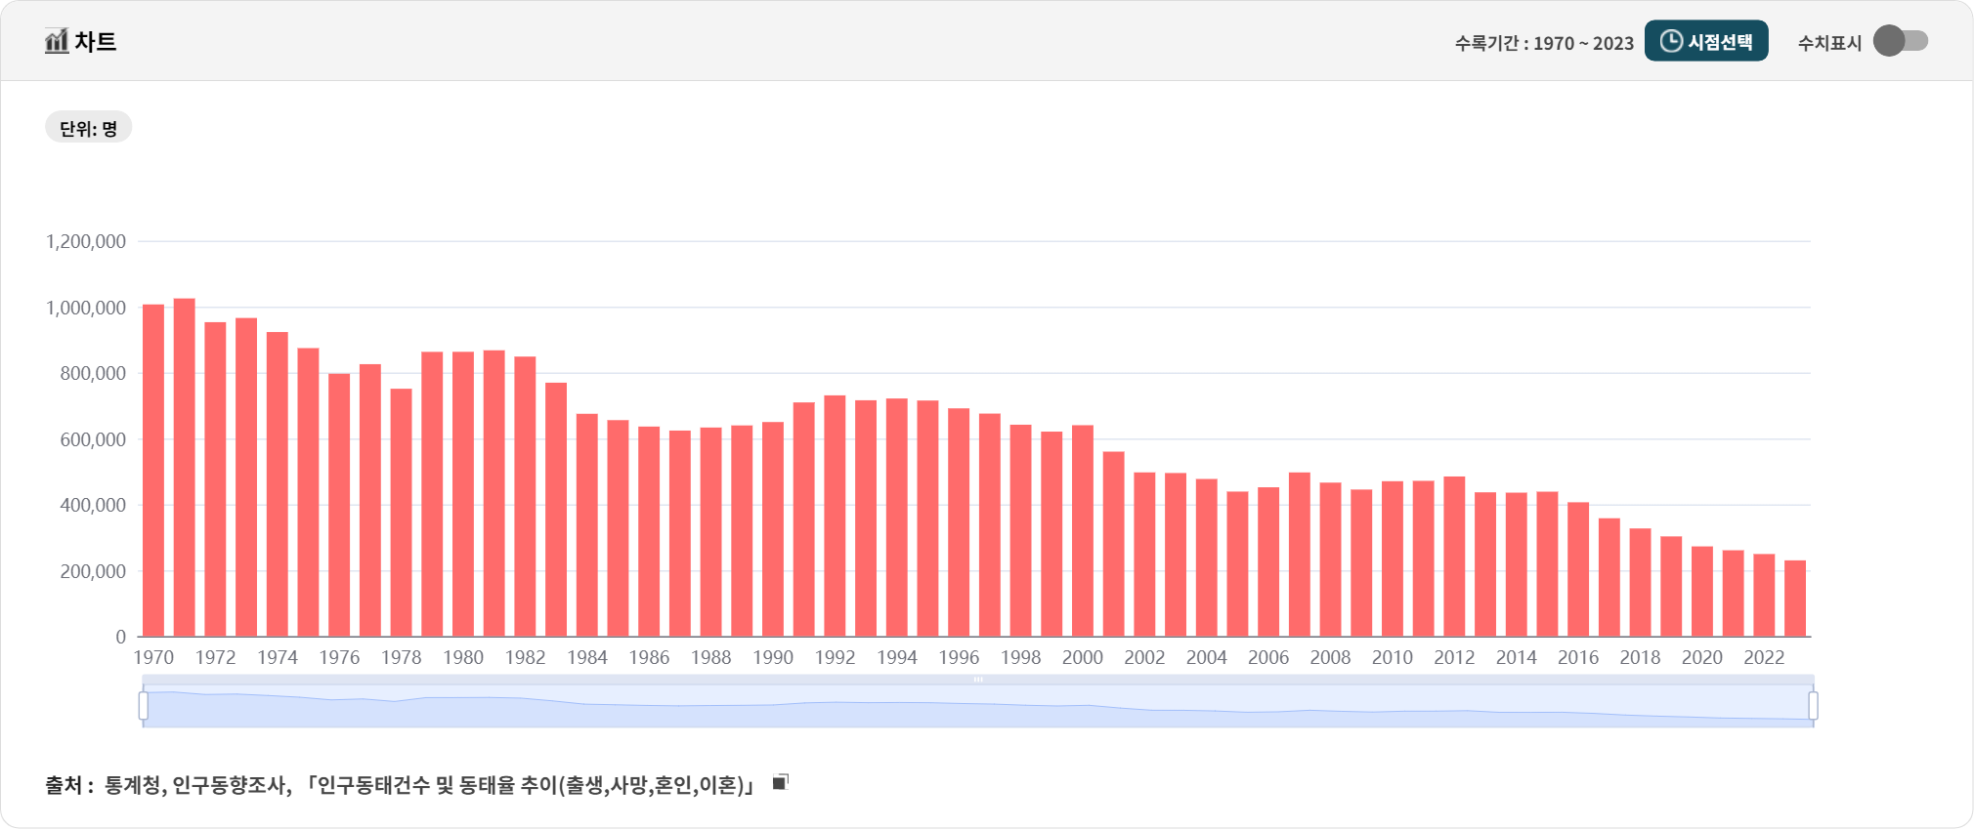
Task: Click the 1976 x-axis label
Action: pos(339,657)
